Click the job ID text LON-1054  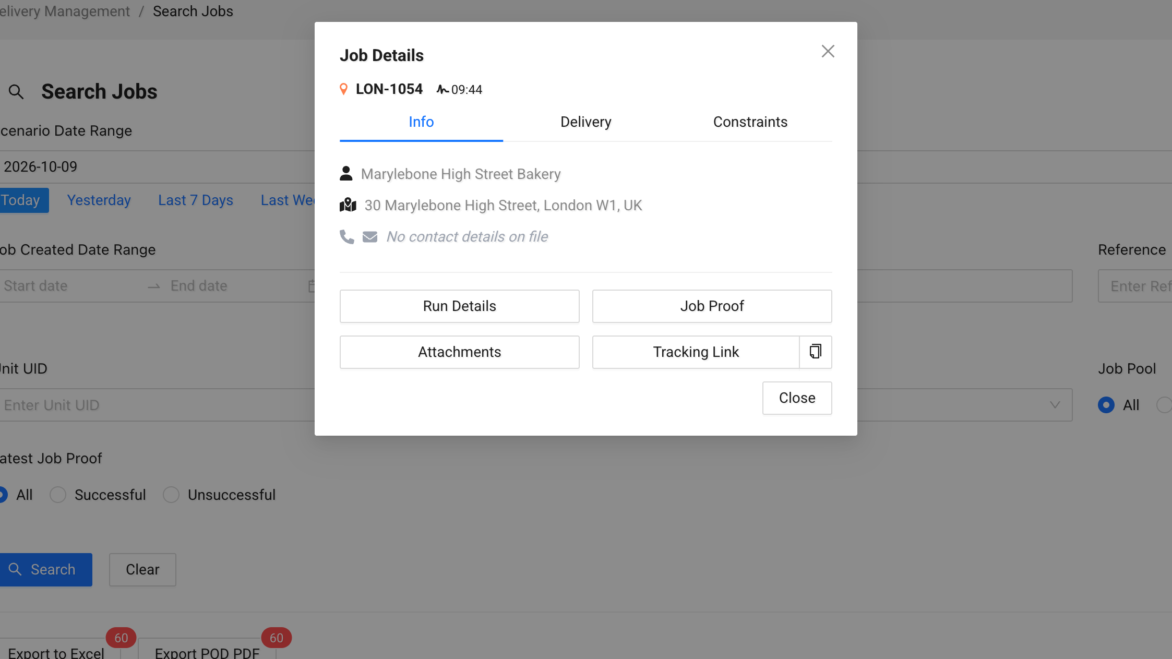[389, 89]
